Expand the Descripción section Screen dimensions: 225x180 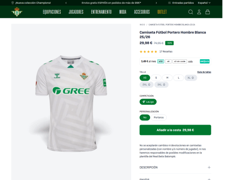(175, 167)
